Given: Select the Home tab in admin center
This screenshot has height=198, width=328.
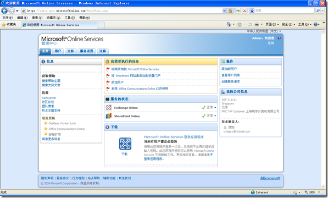Looking at the screenshot, I should (45, 51).
